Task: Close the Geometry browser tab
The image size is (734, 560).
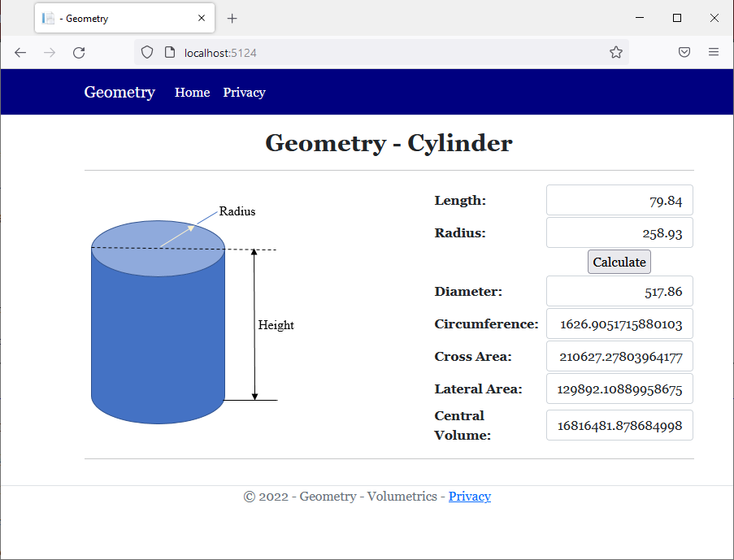Action: 202,18
